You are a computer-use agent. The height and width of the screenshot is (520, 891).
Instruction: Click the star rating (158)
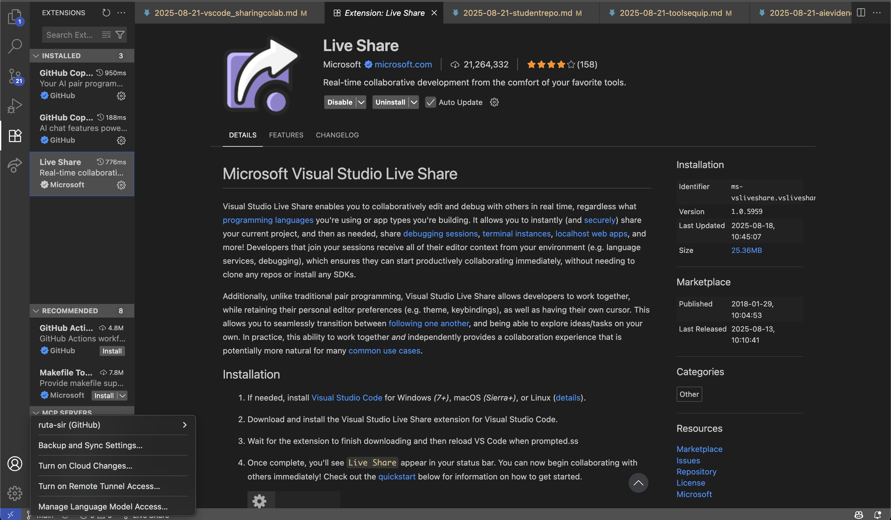pos(562,64)
